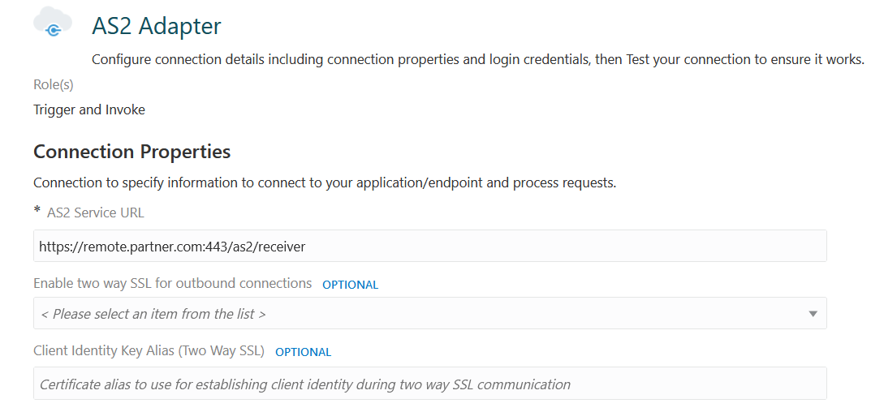Click the word 'Test' in the adapter description
The image size is (871, 412).
pos(637,60)
